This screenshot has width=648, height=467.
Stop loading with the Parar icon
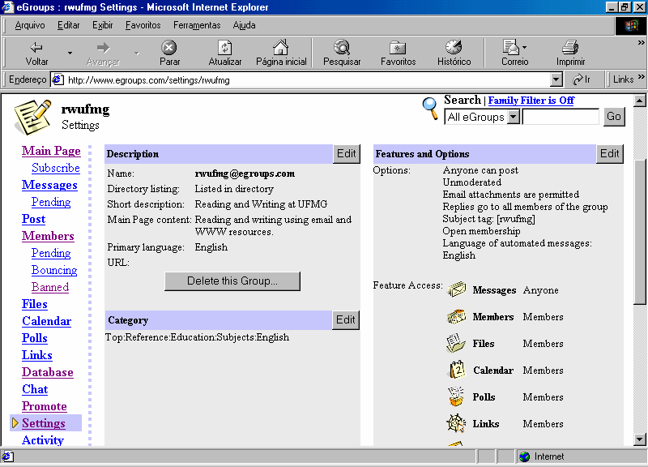pyautogui.click(x=169, y=48)
